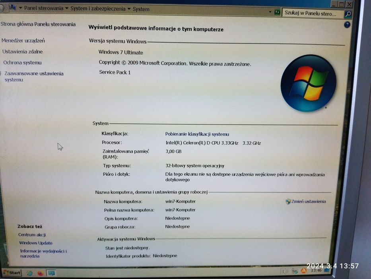Click the Grupa robocza Niedostępne value

coord(177,226)
